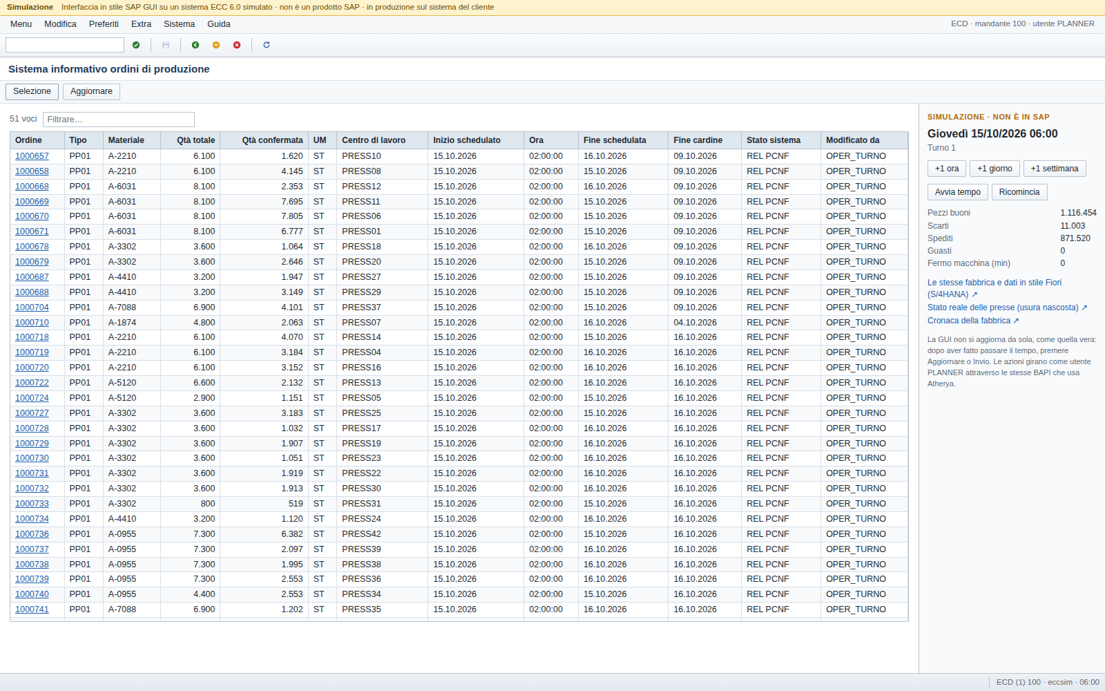Image resolution: width=1105 pixels, height=691 pixels.
Task: Click the transaction command field
Action: pyautogui.click(x=65, y=45)
